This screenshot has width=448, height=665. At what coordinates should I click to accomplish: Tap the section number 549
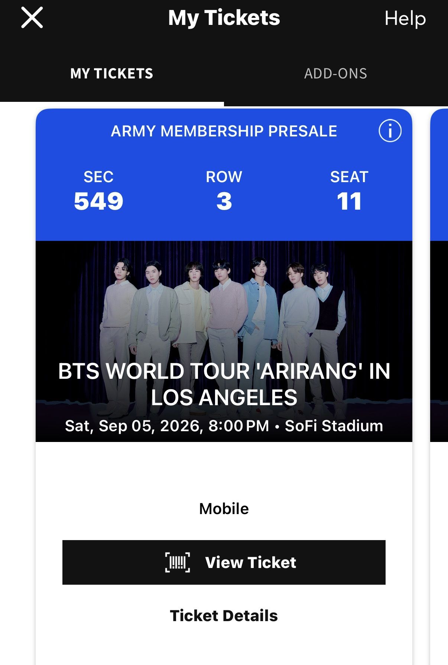pyautogui.click(x=98, y=201)
